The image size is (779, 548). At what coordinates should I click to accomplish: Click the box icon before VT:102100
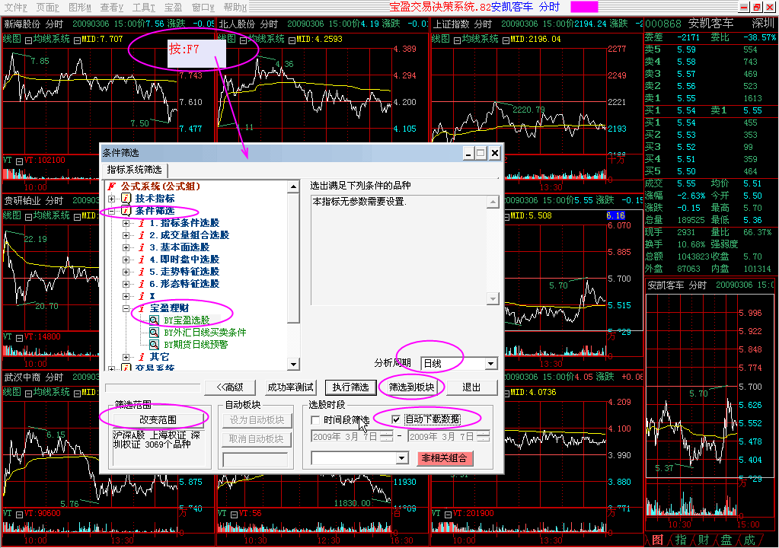click(x=19, y=161)
